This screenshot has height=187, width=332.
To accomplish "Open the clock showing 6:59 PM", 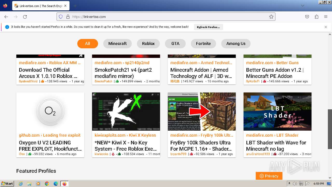I will pos(319,184).
